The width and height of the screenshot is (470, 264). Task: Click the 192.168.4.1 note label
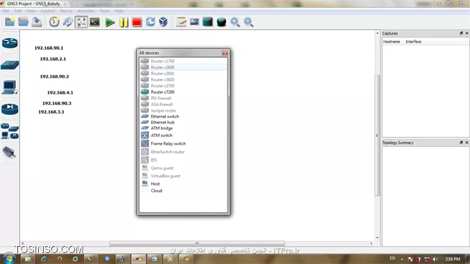[60, 93]
